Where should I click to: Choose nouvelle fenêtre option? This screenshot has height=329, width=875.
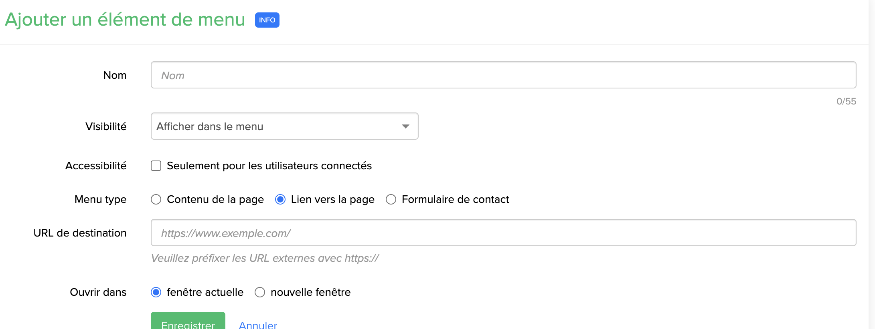point(260,292)
